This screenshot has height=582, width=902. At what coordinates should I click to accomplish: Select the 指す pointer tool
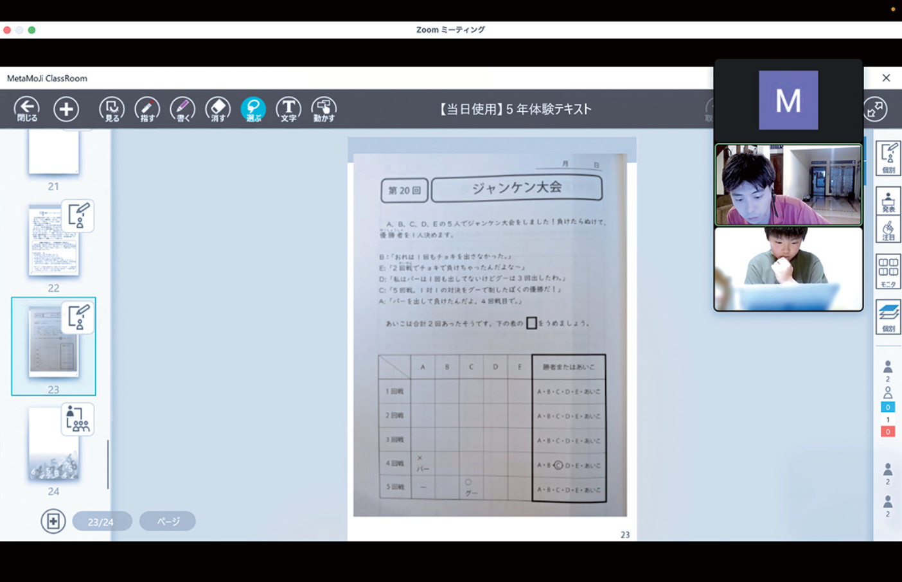coord(147,109)
